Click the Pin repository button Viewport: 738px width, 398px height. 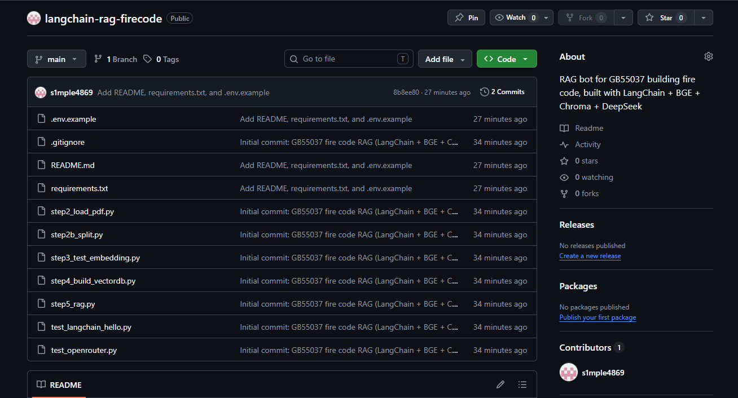tap(466, 17)
